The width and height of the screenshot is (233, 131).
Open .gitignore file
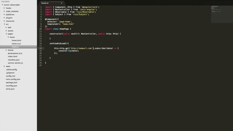(10, 73)
